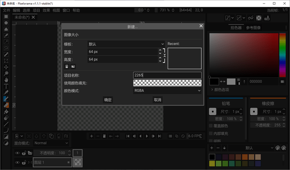Screen dimensions: 290x170
Task: Select the Lasso selection tool
Action: (x=6, y=48)
